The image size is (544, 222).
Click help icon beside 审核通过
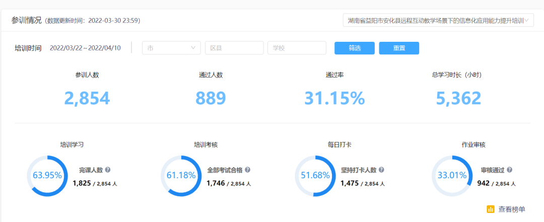(x=510, y=170)
